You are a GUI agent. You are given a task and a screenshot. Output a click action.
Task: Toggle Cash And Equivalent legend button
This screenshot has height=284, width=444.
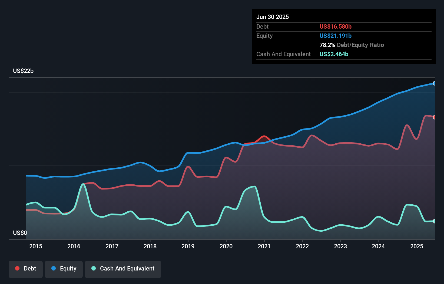pos(123,269)
